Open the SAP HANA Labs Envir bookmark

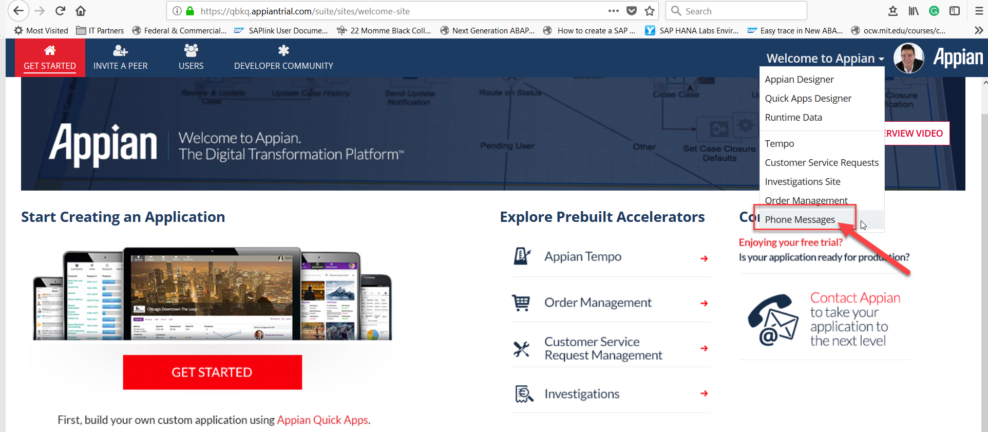pos(692,30)
